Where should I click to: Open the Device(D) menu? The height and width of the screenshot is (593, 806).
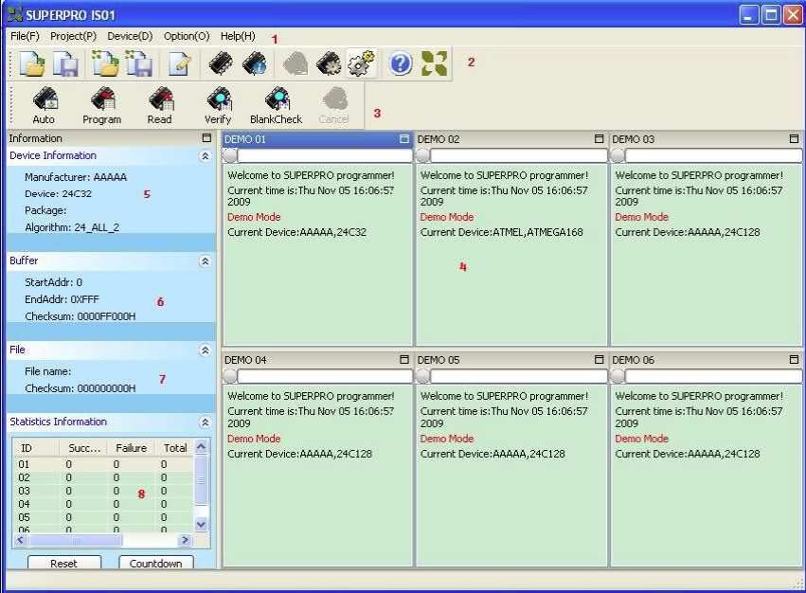tap(130, 36)
